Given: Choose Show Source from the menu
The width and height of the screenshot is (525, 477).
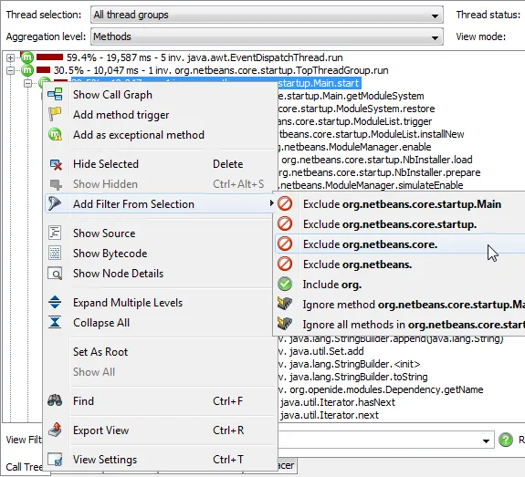Looking at the screenshot, I should [x=160, y=233].
